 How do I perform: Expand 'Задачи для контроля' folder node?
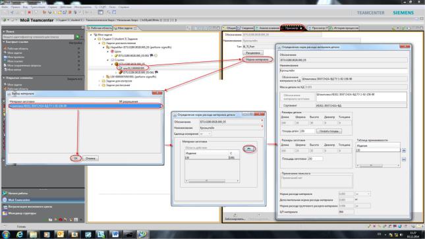(99, 81)
